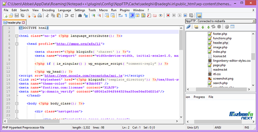Click the Zoom In magnifier icon

click(x=93, y=15)
